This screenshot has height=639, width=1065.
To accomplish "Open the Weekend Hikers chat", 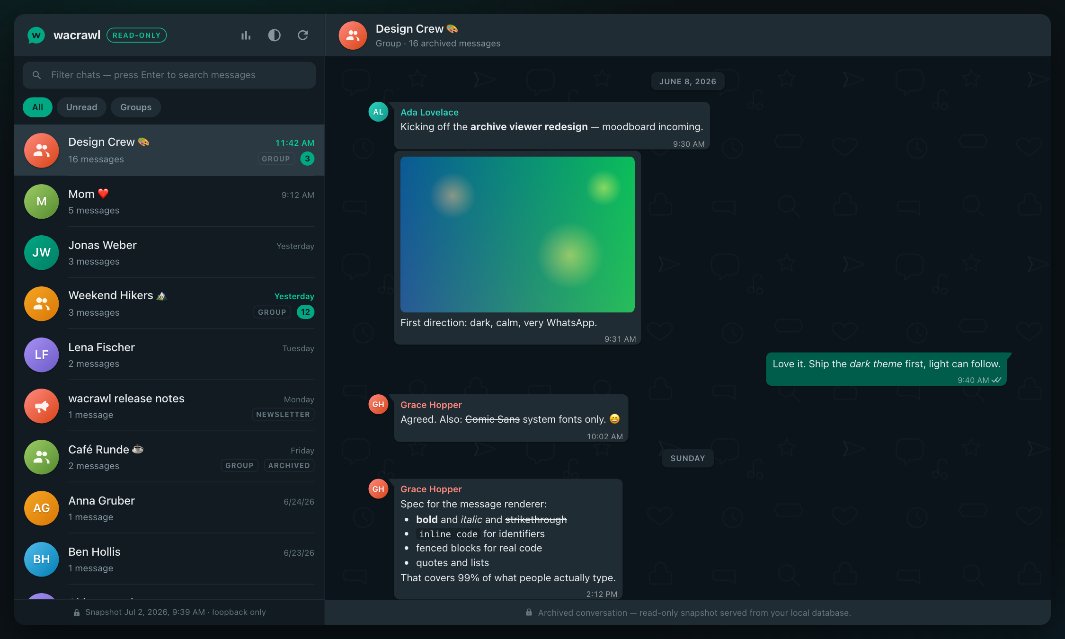I will pos(169,304).
